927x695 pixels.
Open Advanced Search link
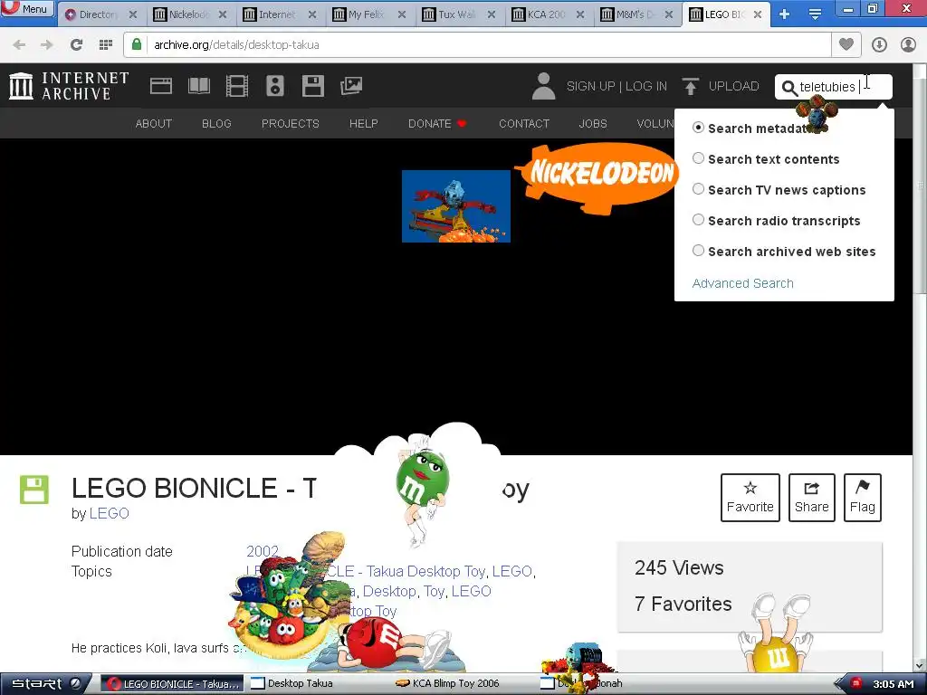(742, 283)
